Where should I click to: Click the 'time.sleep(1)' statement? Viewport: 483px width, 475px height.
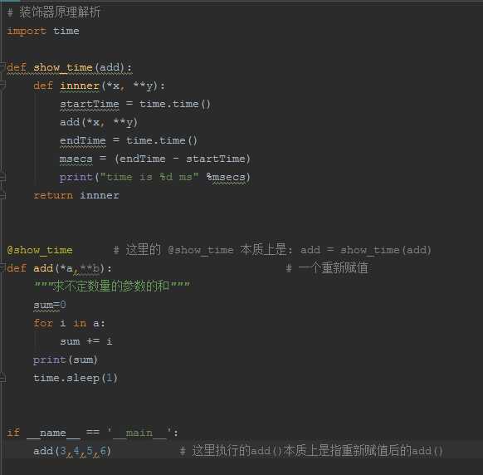click(x=76, y=378)
